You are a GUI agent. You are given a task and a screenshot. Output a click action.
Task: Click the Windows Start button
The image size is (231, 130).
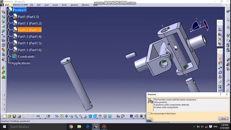pyautogui.click(x=4, y=127)
